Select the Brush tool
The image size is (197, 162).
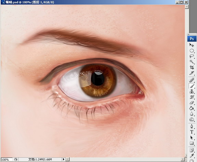pos(192,86)
